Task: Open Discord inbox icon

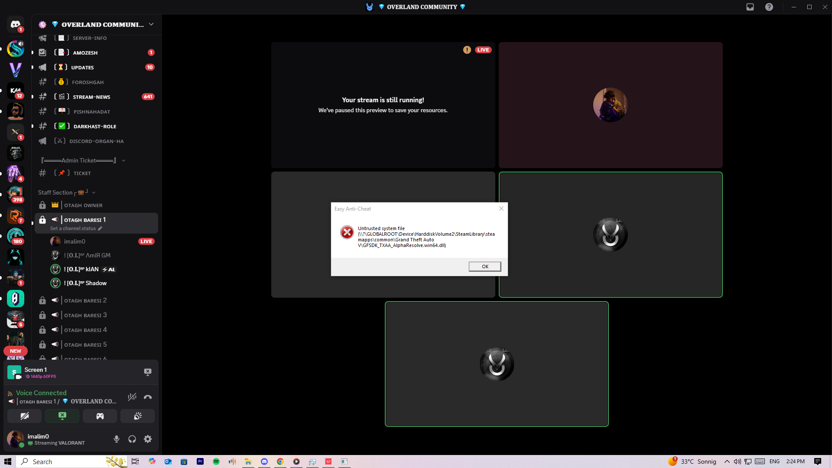Action: coord(750,7)
